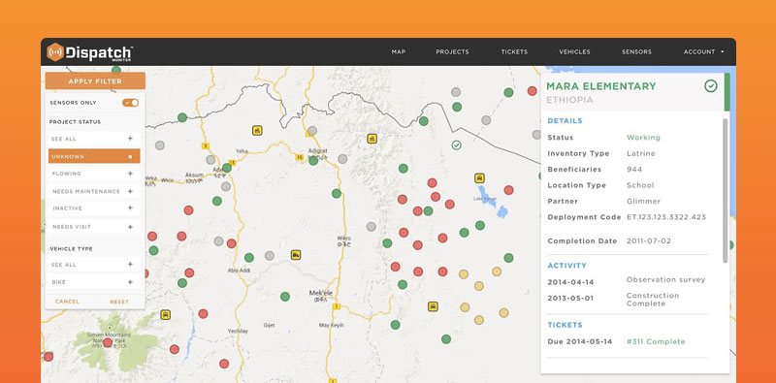Image resolution: width=776 pixels, height=383 pixels.
Task: Click the beneficiaries value 944
Action: [634, 170]
